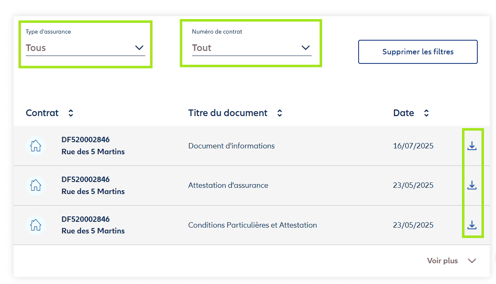
Task: Sort by Titre du document column
Action: pyautogui.click(x=279, y=112)
